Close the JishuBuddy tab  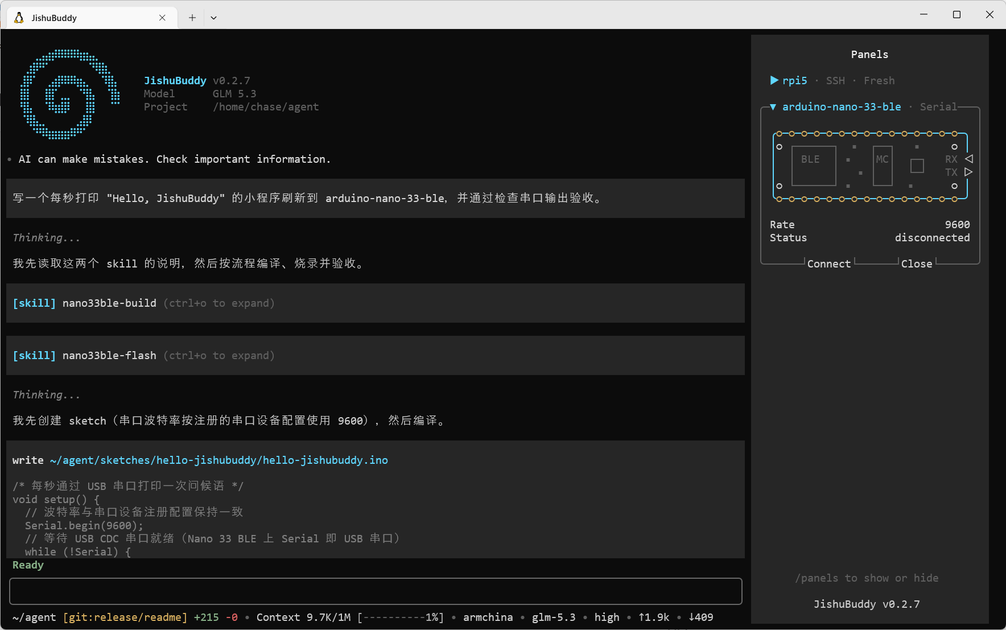tap(162, 18)
